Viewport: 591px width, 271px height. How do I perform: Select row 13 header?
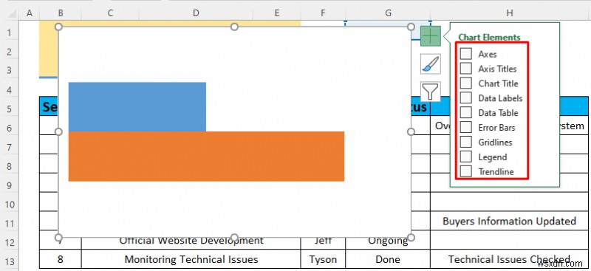10,261
